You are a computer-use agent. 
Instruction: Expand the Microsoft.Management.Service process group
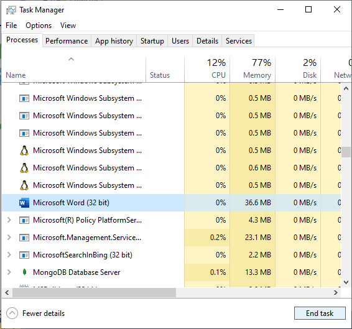[x=9, y=238]
